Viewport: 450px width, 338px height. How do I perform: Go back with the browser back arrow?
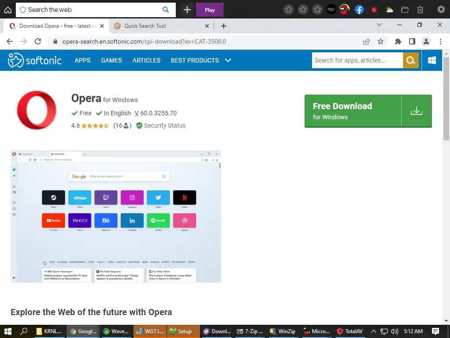(x=10, y=41)
